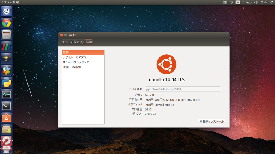
Task: Open the Ja input method indicator
Action: [x=238, y=2]
